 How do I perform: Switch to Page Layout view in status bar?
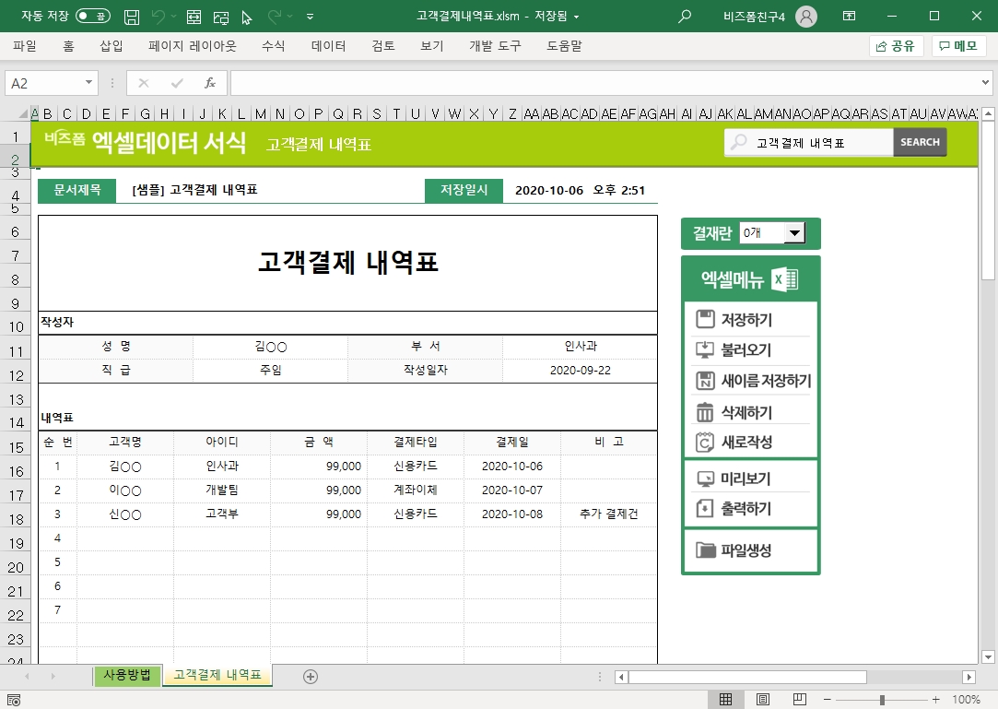(762, 700)
